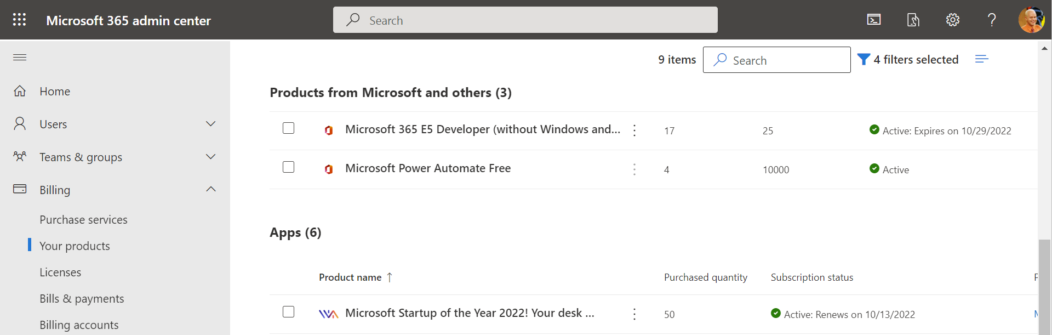Open Billing accounts in the sidebar
The height and width of the screenshot is (335, 1052).
79,325
